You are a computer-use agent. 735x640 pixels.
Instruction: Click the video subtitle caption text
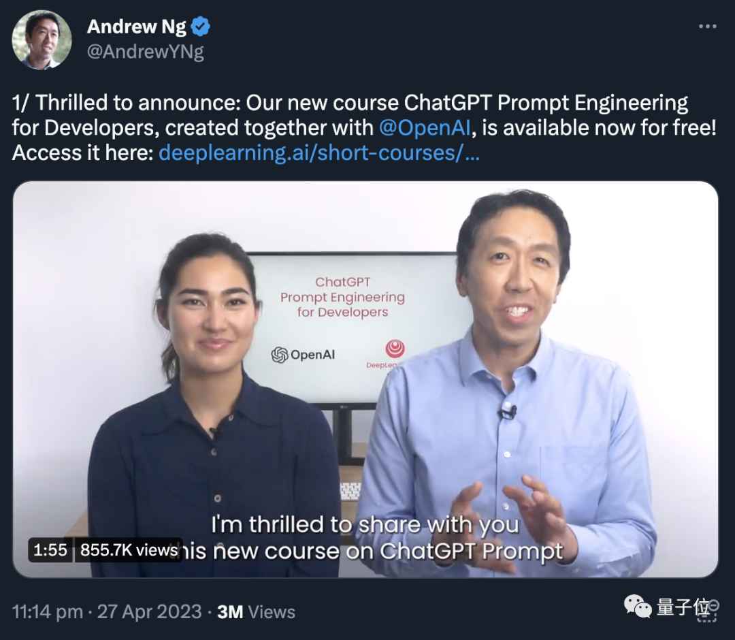tap(365, 538)
